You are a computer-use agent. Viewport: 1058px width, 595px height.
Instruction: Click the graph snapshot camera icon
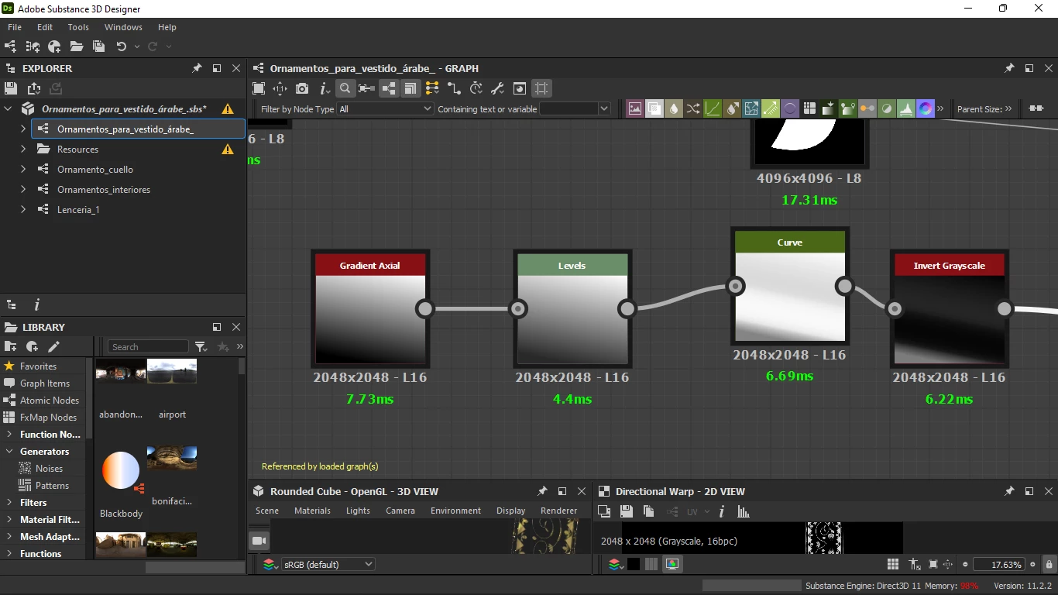302,88
